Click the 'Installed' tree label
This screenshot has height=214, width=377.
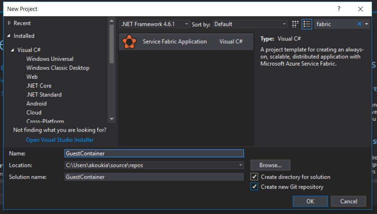tap(24, 36)
